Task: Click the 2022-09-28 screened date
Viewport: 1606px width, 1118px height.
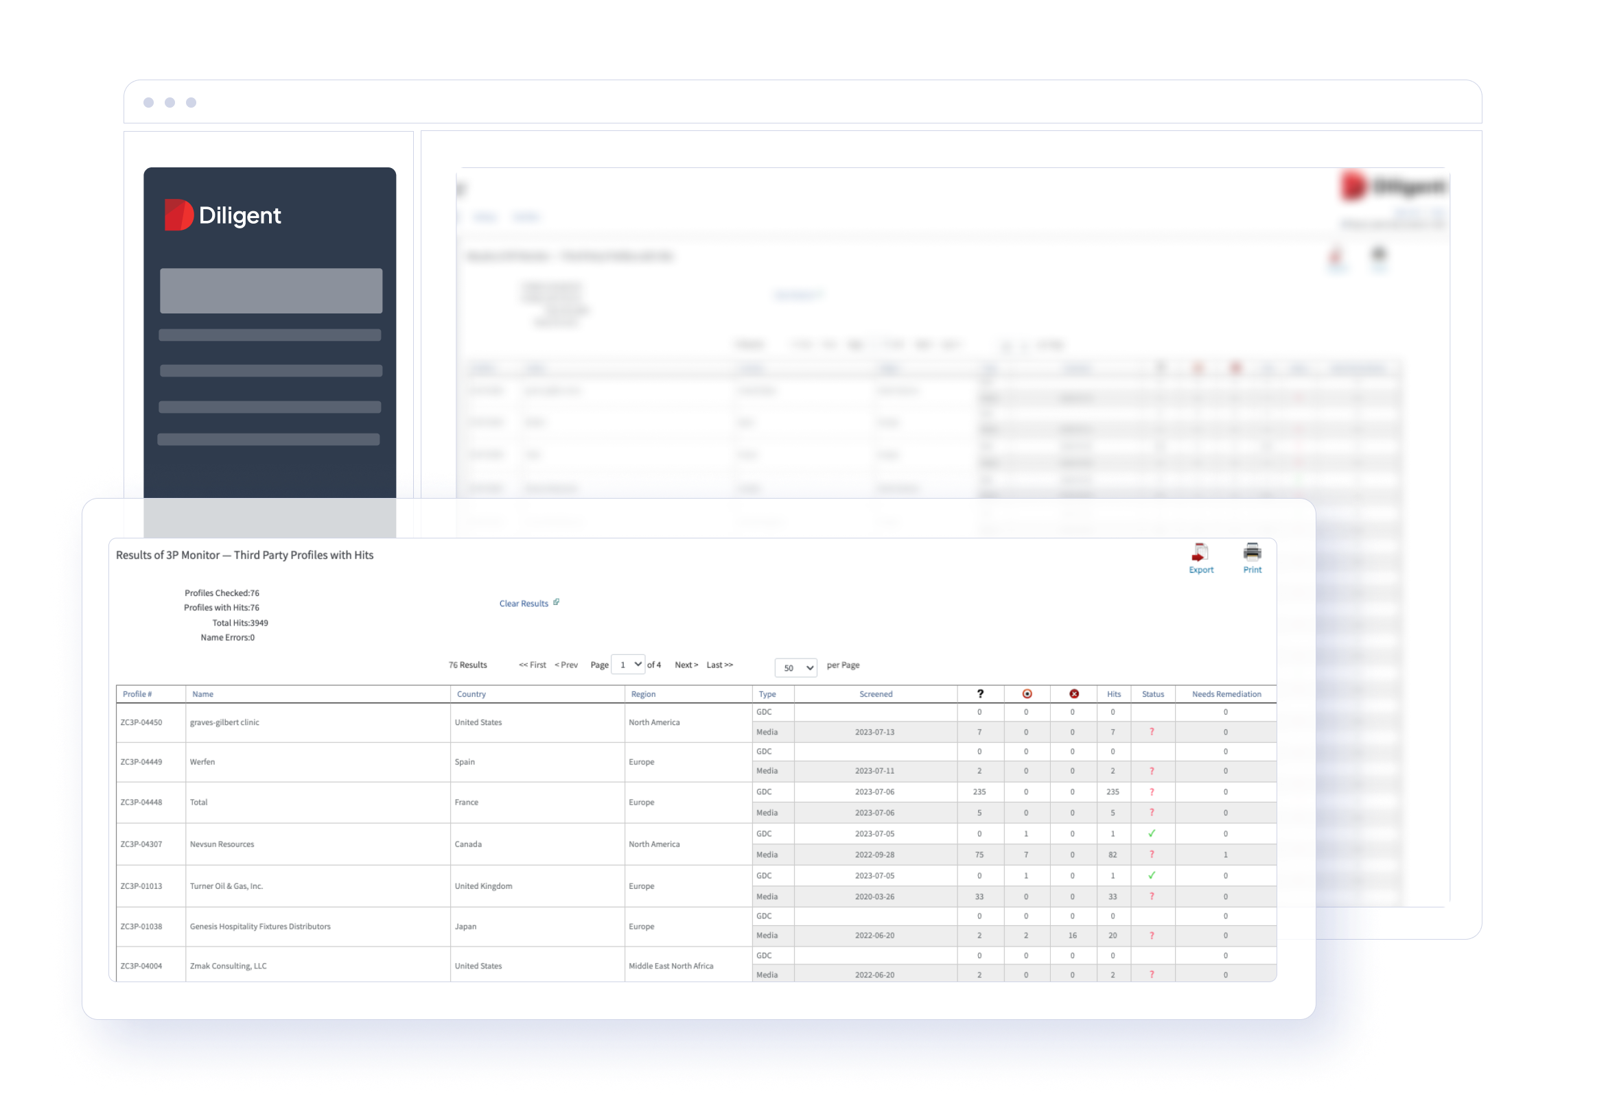Action: tap(874, 855)
